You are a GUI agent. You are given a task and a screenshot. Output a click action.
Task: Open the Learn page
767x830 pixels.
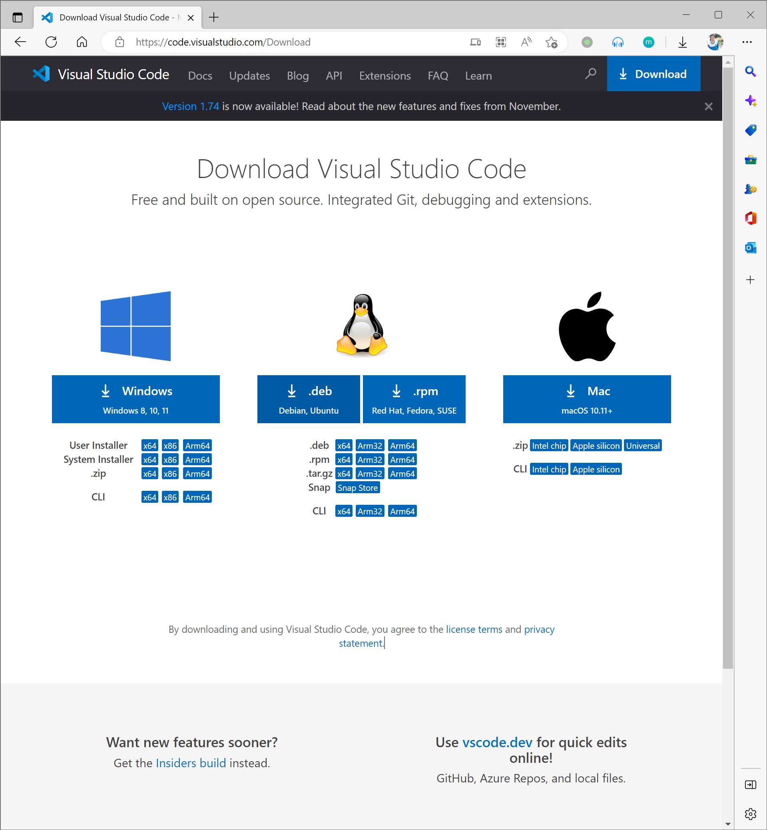coord(478,76)
